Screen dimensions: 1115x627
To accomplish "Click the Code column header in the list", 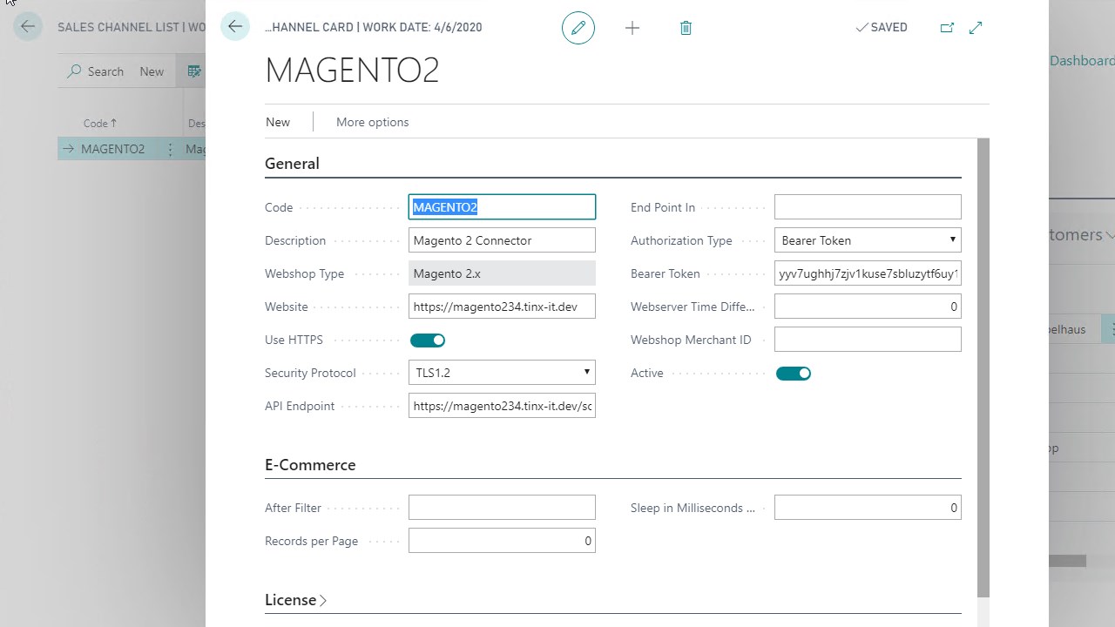I will (x=100, y=124).
